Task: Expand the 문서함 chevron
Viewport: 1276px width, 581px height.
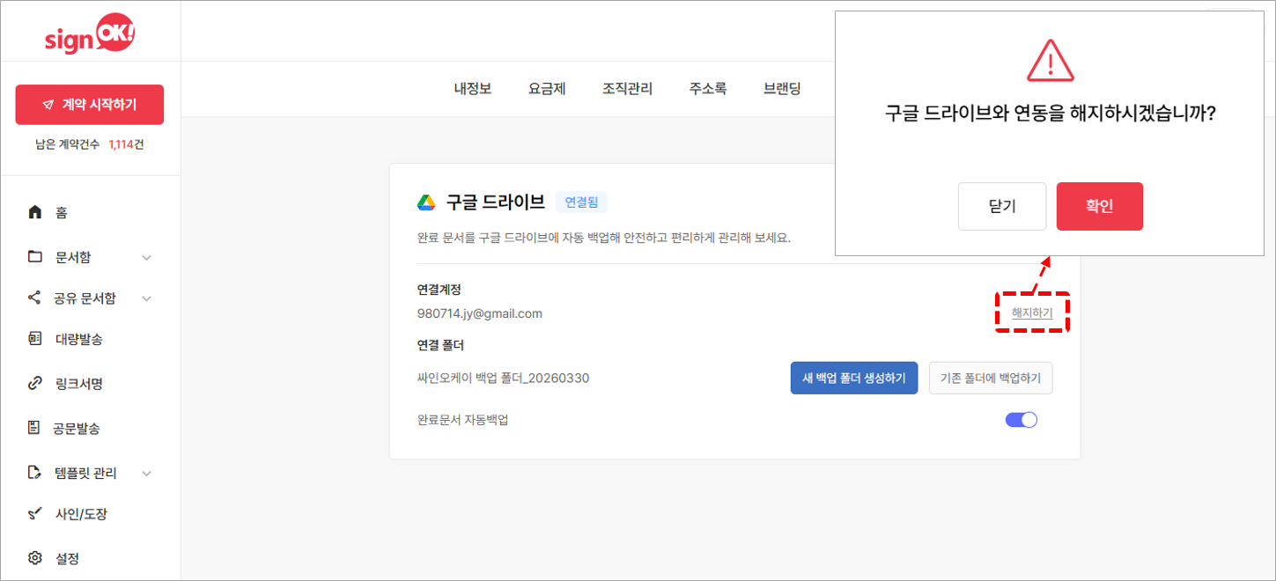Action: pos(147,258)
